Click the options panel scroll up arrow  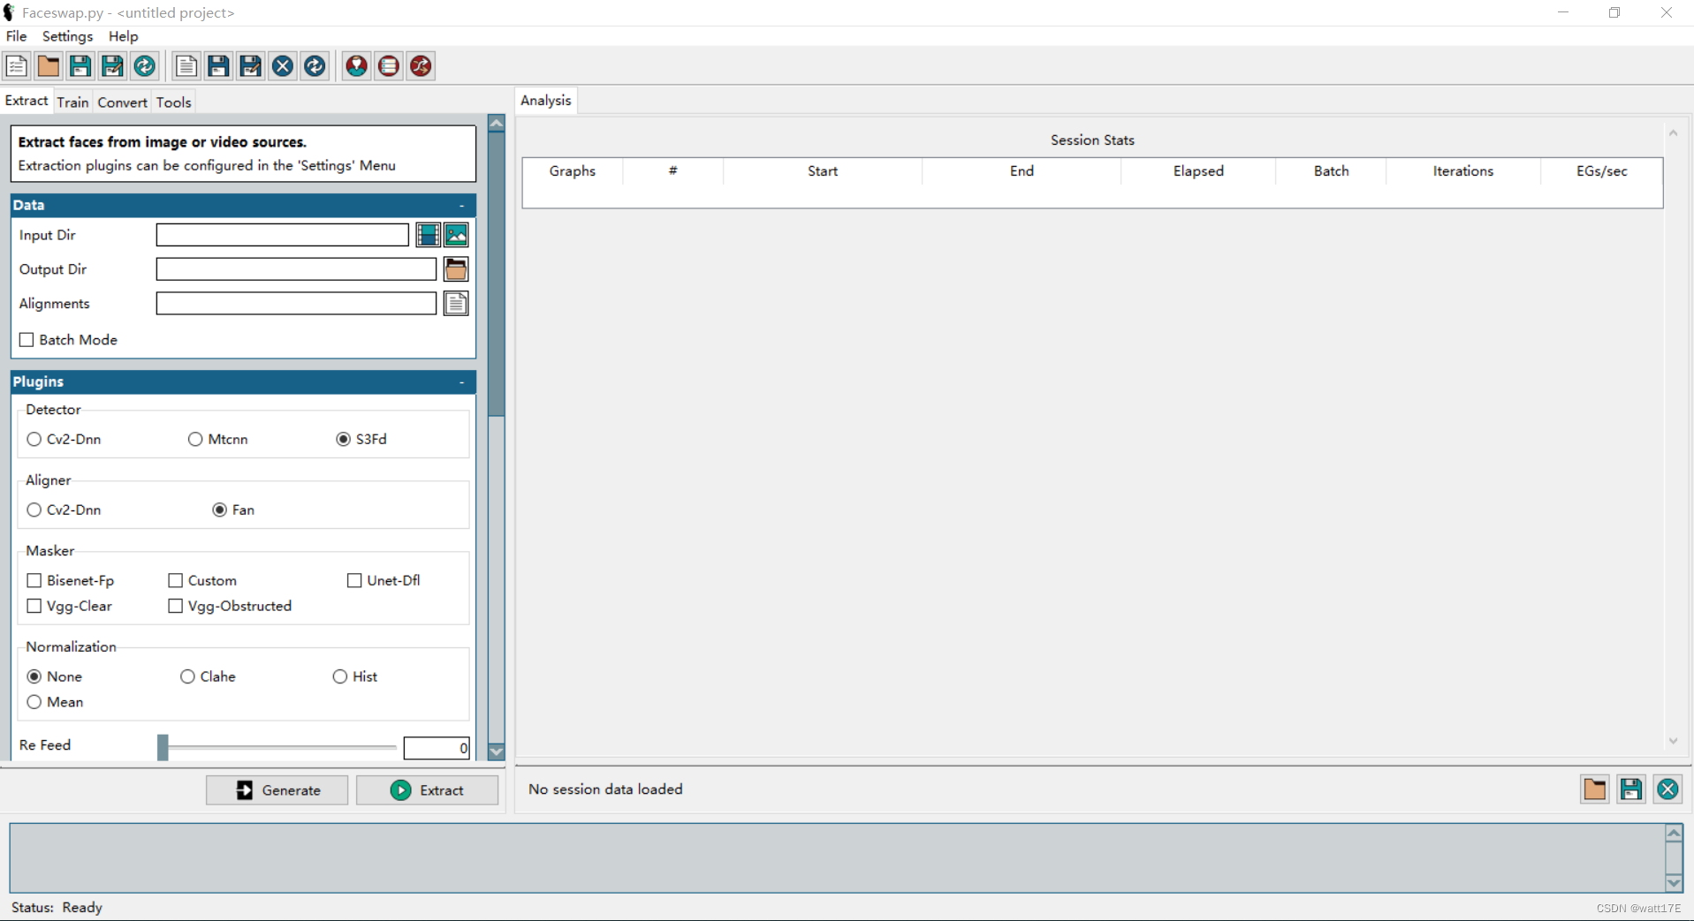tap(497, 124)
